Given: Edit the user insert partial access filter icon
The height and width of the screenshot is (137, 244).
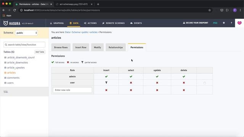Looking at the screenshot, I should pos(106,83).
